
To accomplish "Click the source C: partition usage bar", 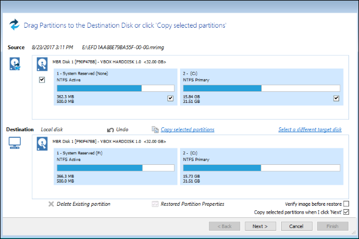I will (261, 88).
